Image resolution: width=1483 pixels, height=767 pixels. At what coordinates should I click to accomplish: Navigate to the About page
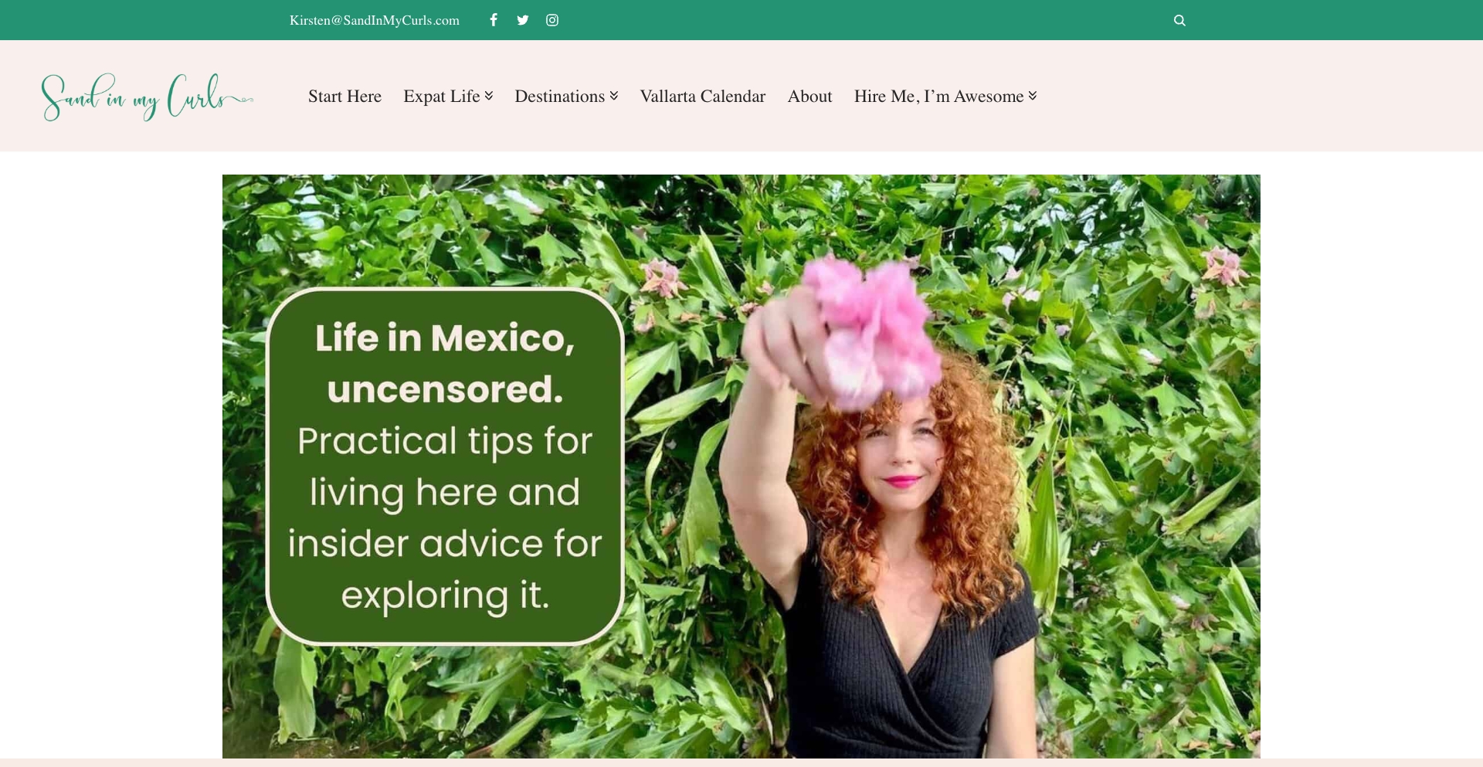[809, 96]
